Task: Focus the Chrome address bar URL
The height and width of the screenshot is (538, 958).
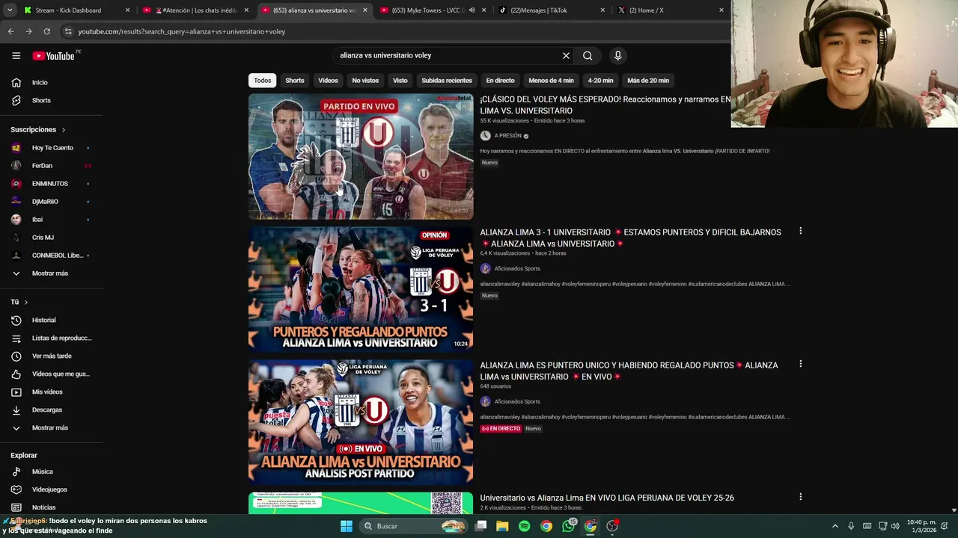Action: (x=181, y=31)
